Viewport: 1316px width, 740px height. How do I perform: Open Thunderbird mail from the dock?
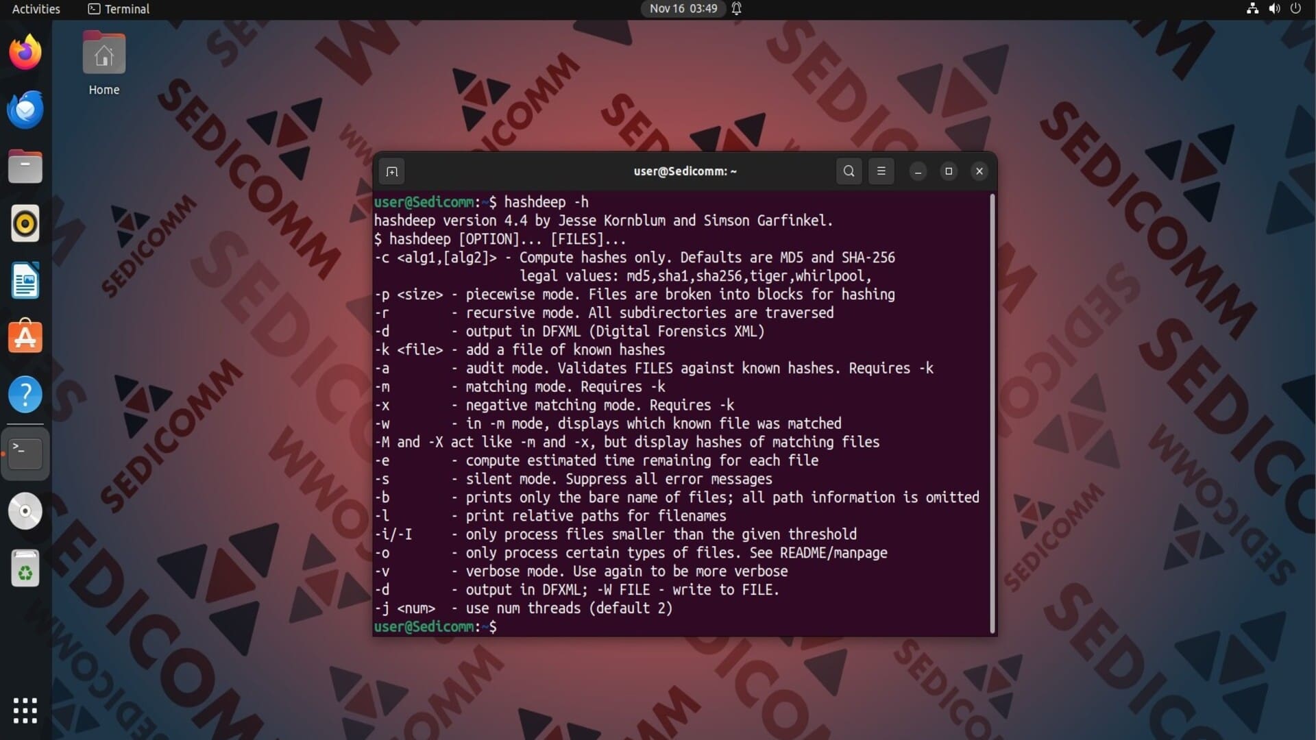(25, 110)
